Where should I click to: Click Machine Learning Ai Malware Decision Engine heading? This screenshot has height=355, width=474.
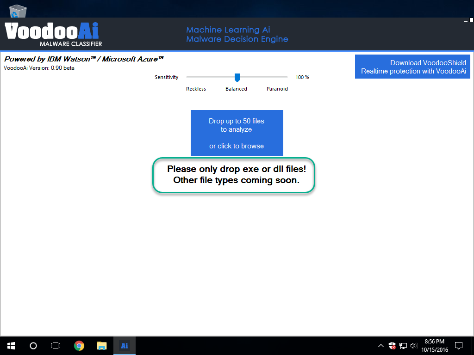(x=237, y=34)
